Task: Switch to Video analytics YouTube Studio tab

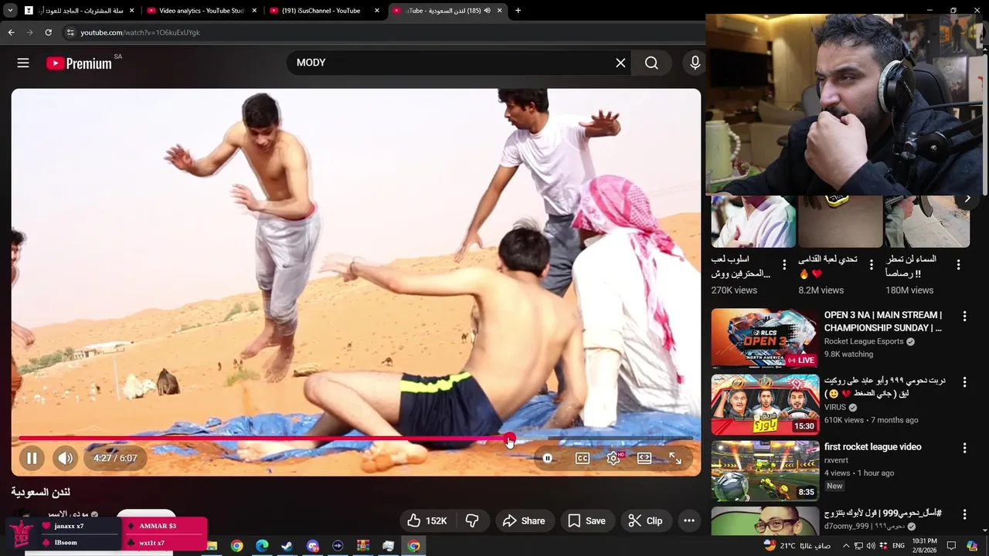Action: (x=202, y=11)
